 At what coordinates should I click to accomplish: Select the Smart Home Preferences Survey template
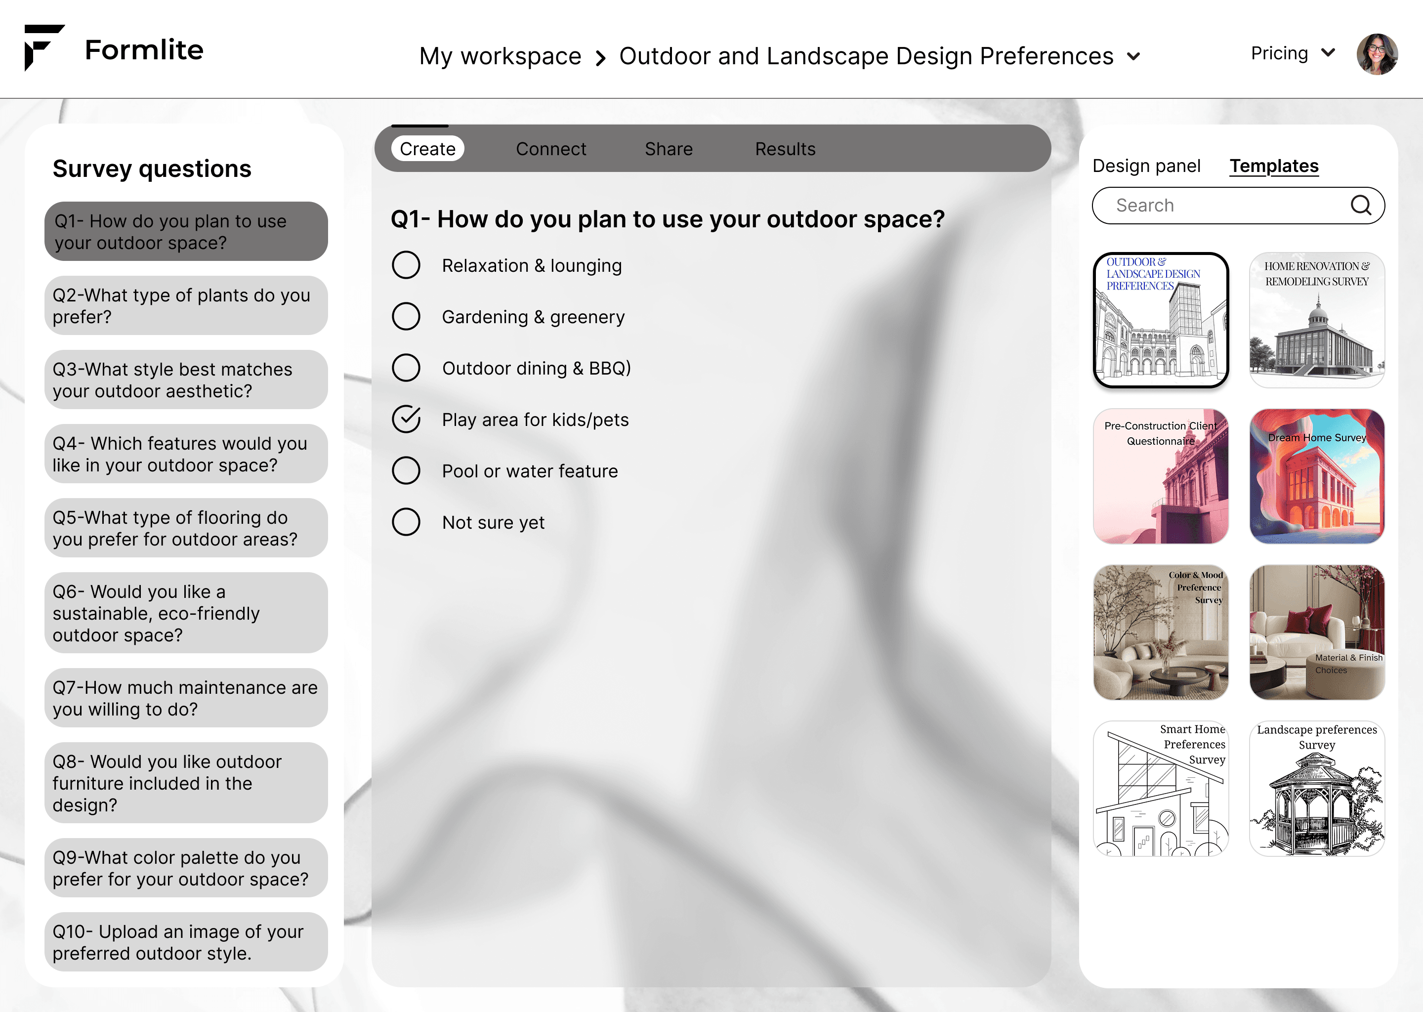[1161, 789]
